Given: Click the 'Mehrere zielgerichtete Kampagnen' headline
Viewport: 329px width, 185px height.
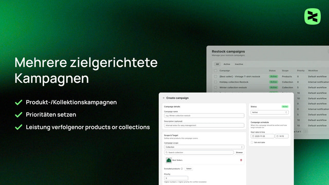Looking at the screenshot, I should (x=86, y=70).
